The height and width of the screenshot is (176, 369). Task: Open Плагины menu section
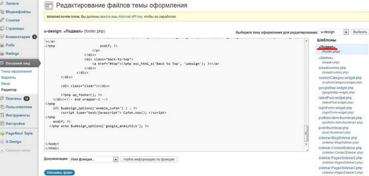pos(13,98)
